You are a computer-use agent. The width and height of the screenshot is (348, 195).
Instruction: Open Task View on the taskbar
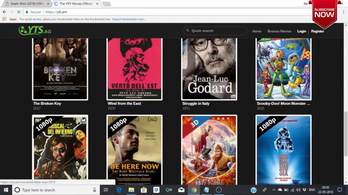click(x=106, y=190)
